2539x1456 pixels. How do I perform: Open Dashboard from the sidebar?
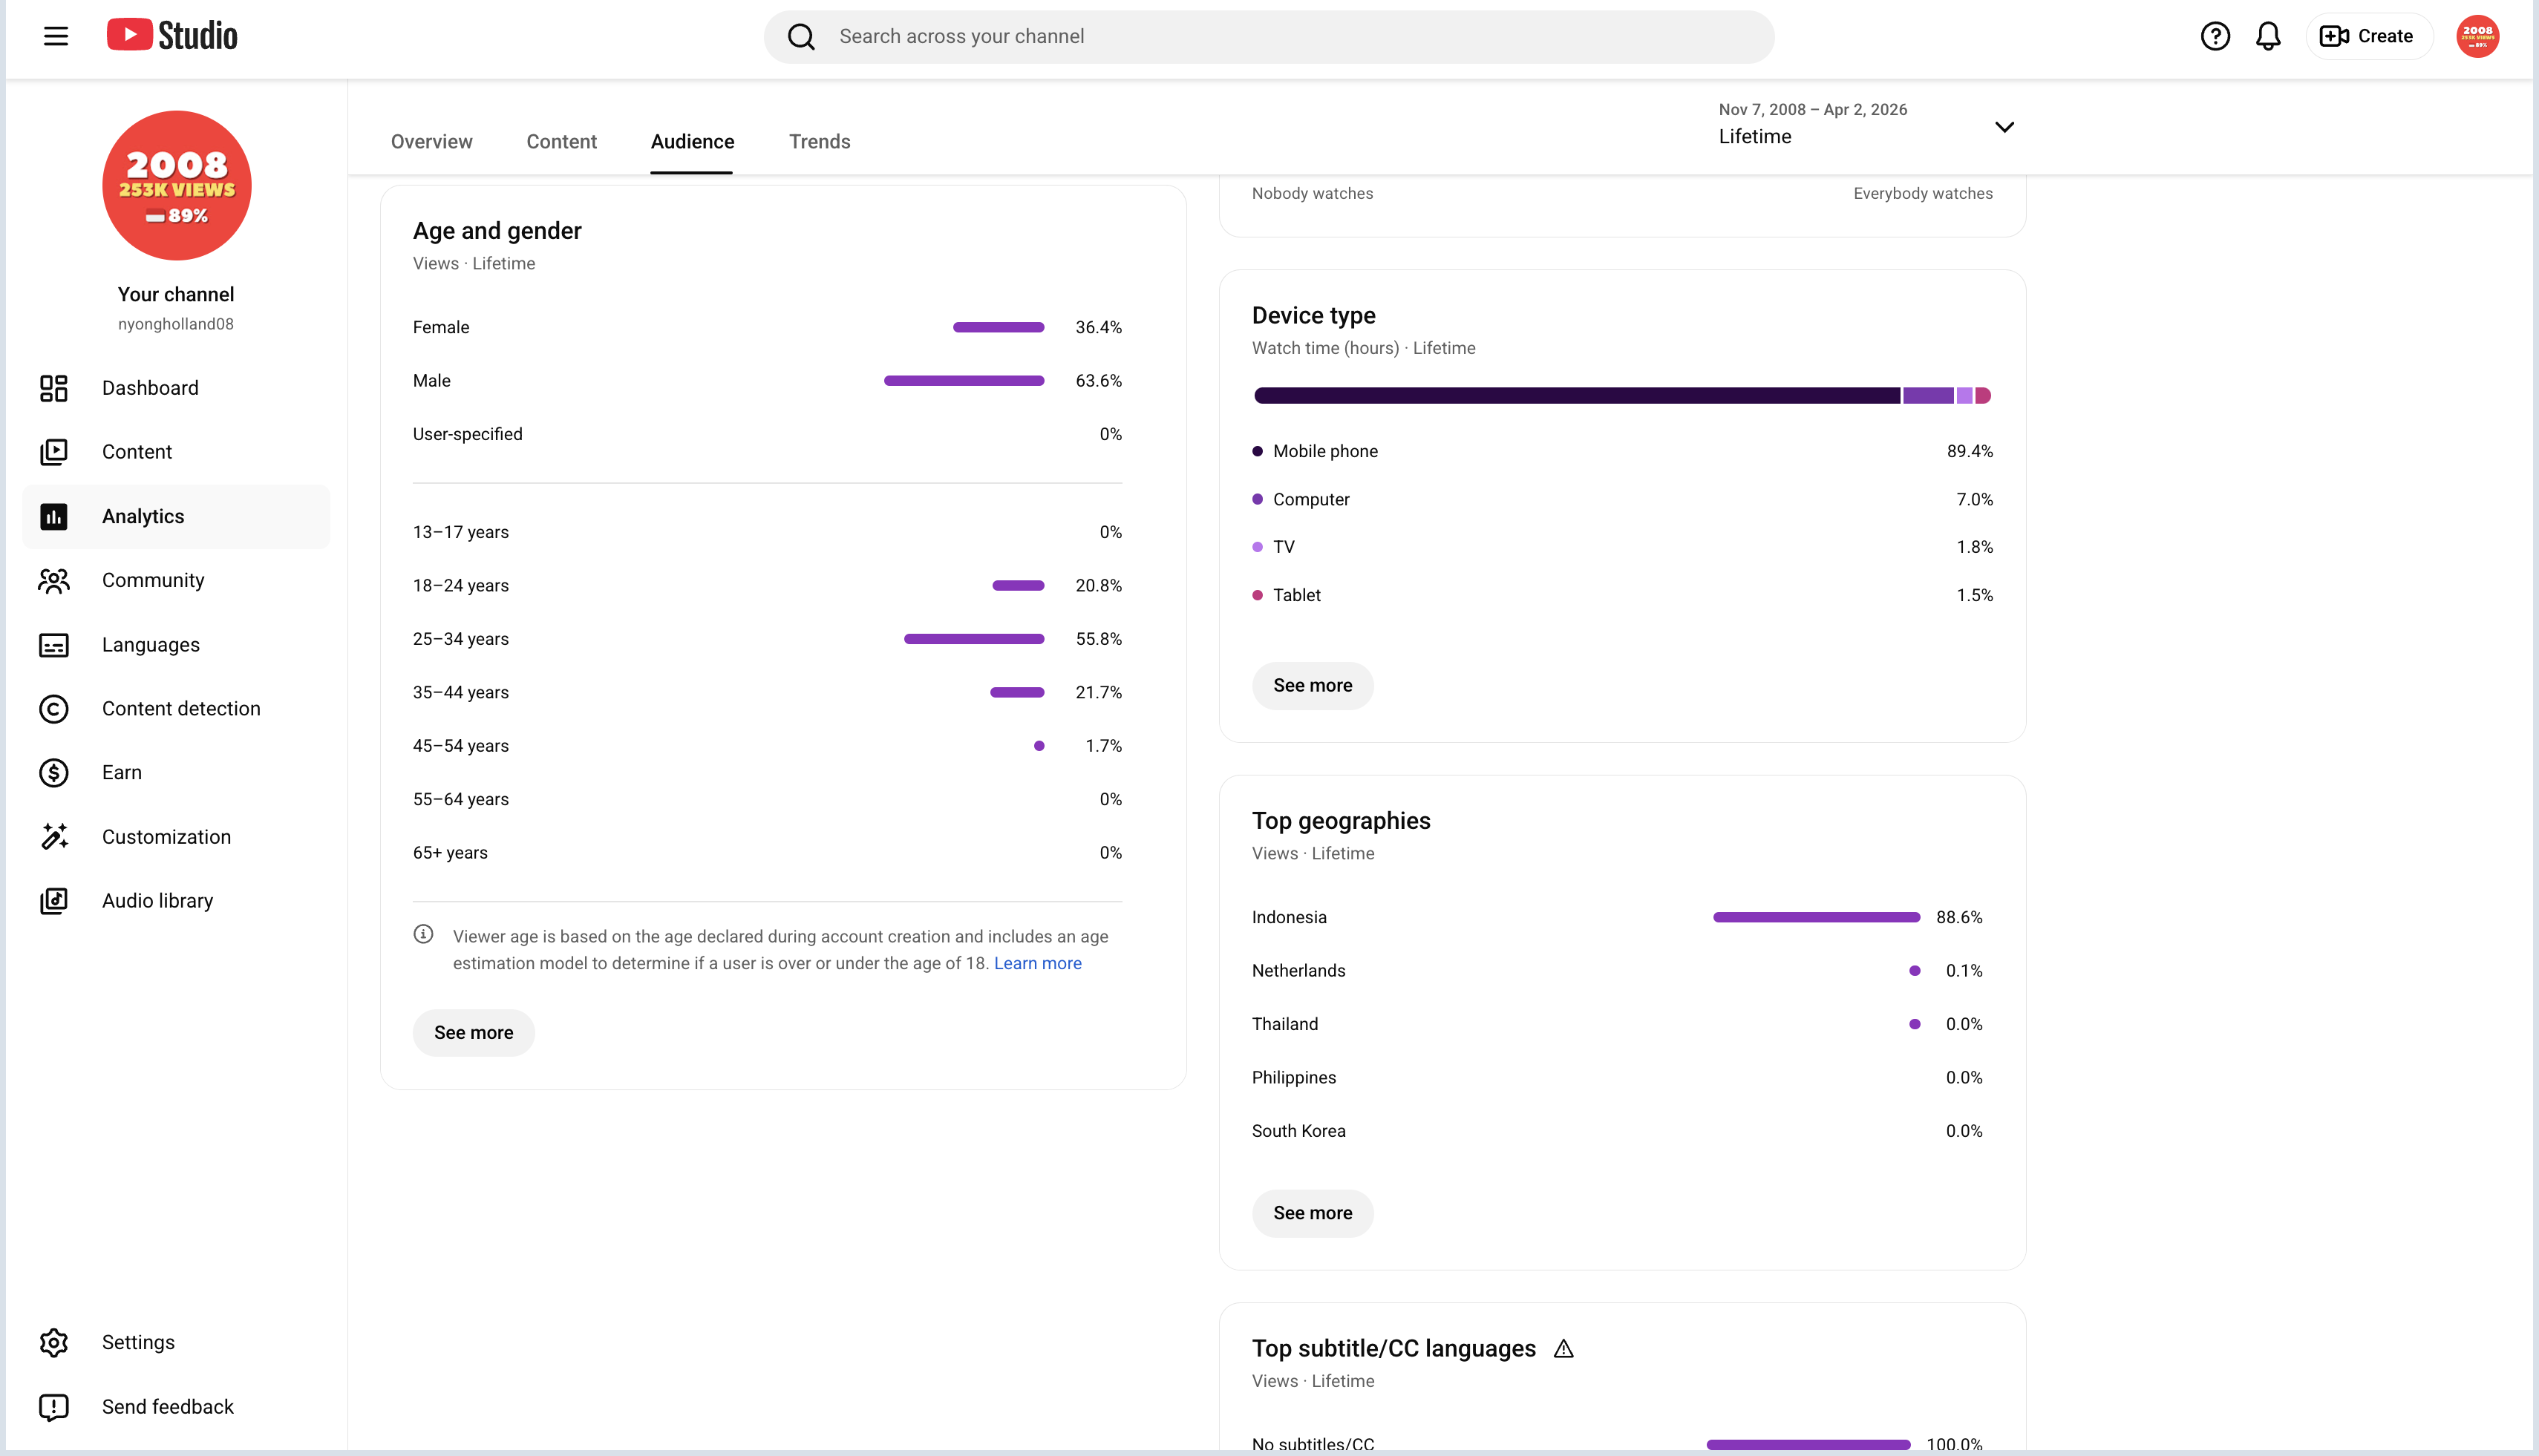point(176,388)
